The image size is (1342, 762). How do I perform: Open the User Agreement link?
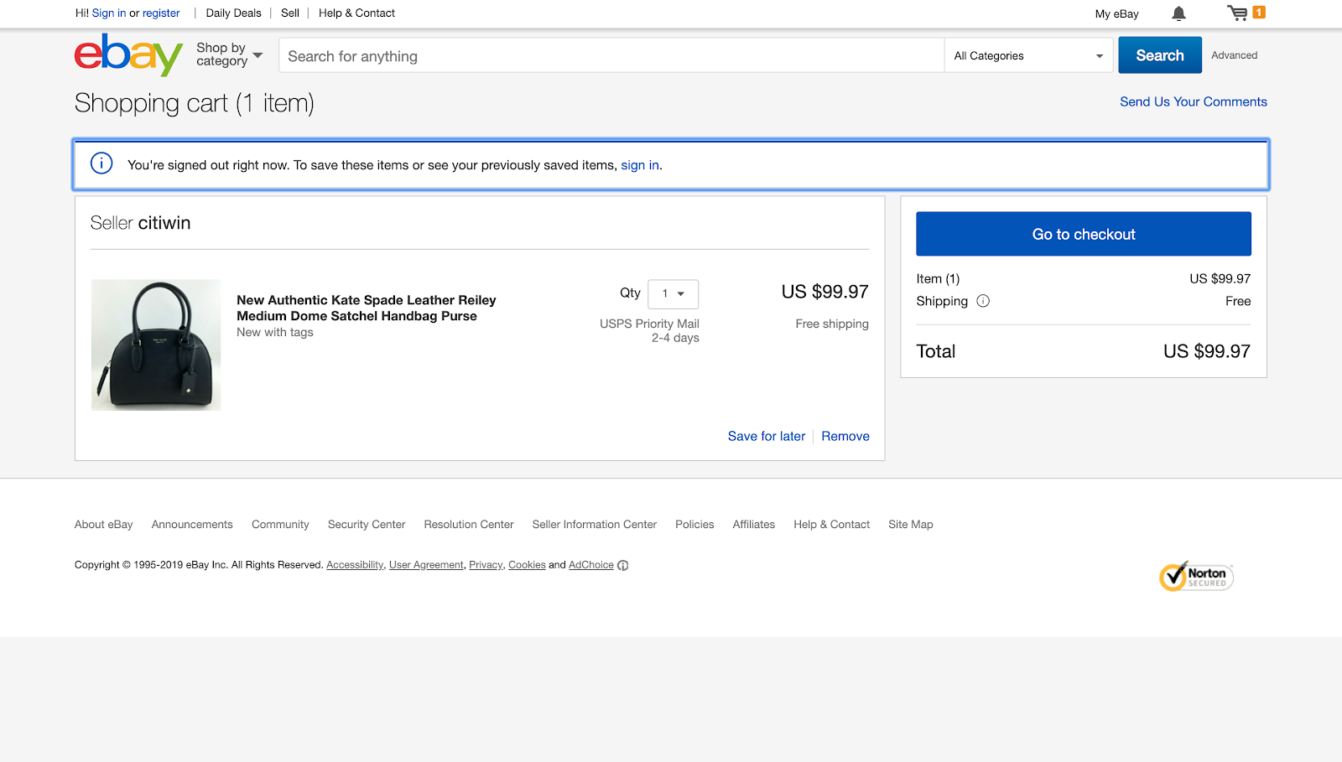tap(426, 565)
